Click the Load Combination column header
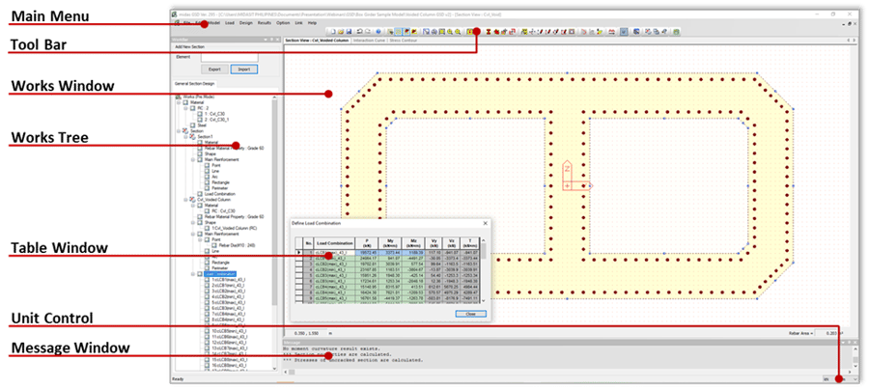Screen dimensions: 869x389 pos(336,243)
